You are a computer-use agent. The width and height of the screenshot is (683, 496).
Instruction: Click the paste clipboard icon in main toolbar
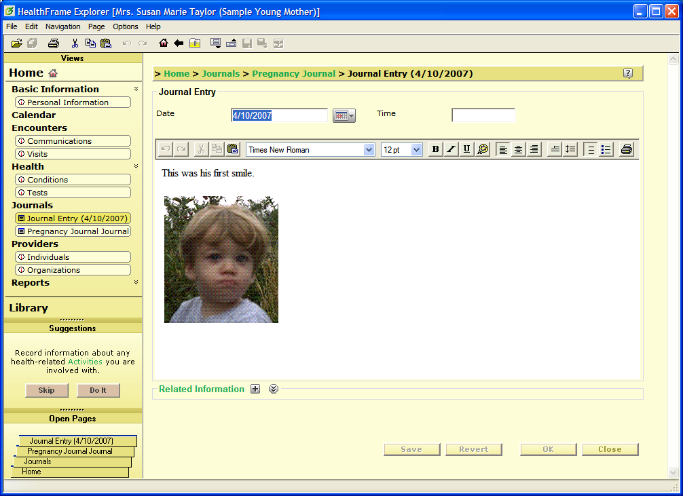[106, 43]
